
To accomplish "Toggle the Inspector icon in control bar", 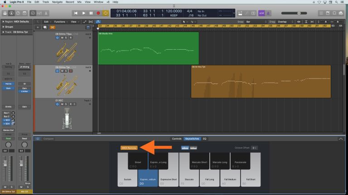I will click(11, 13).
